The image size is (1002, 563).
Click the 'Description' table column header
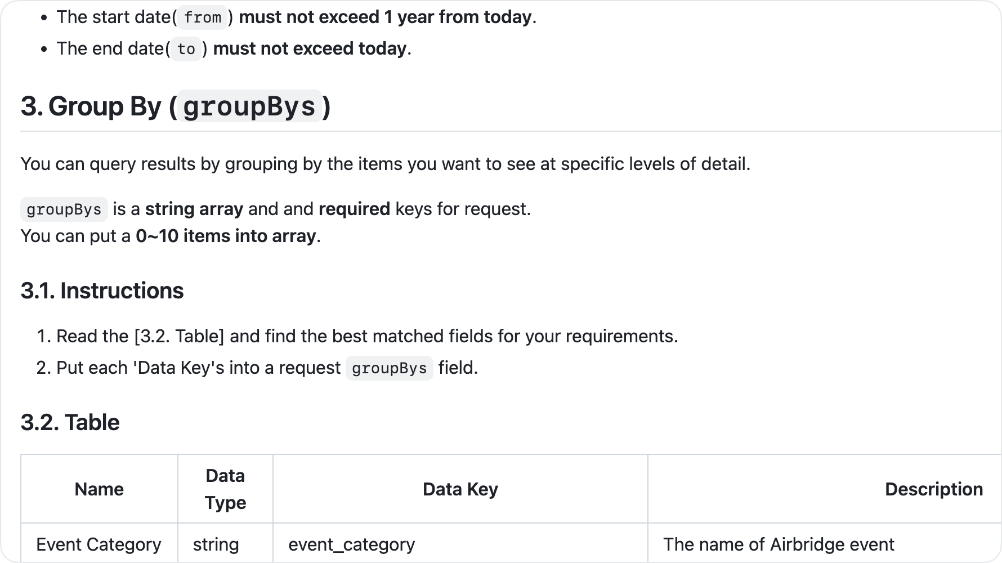click(933, 489)
